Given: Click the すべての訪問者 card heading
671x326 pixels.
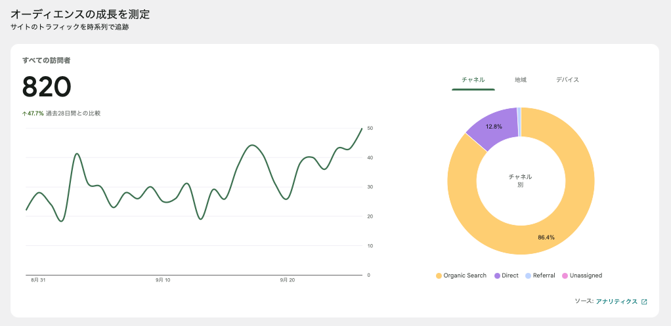Looking at the screenshot, I should coord(46,60).
